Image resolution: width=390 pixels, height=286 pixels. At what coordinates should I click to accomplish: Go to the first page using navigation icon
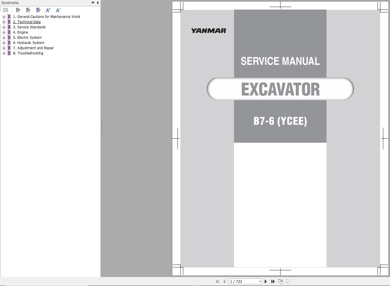point(217,281)
